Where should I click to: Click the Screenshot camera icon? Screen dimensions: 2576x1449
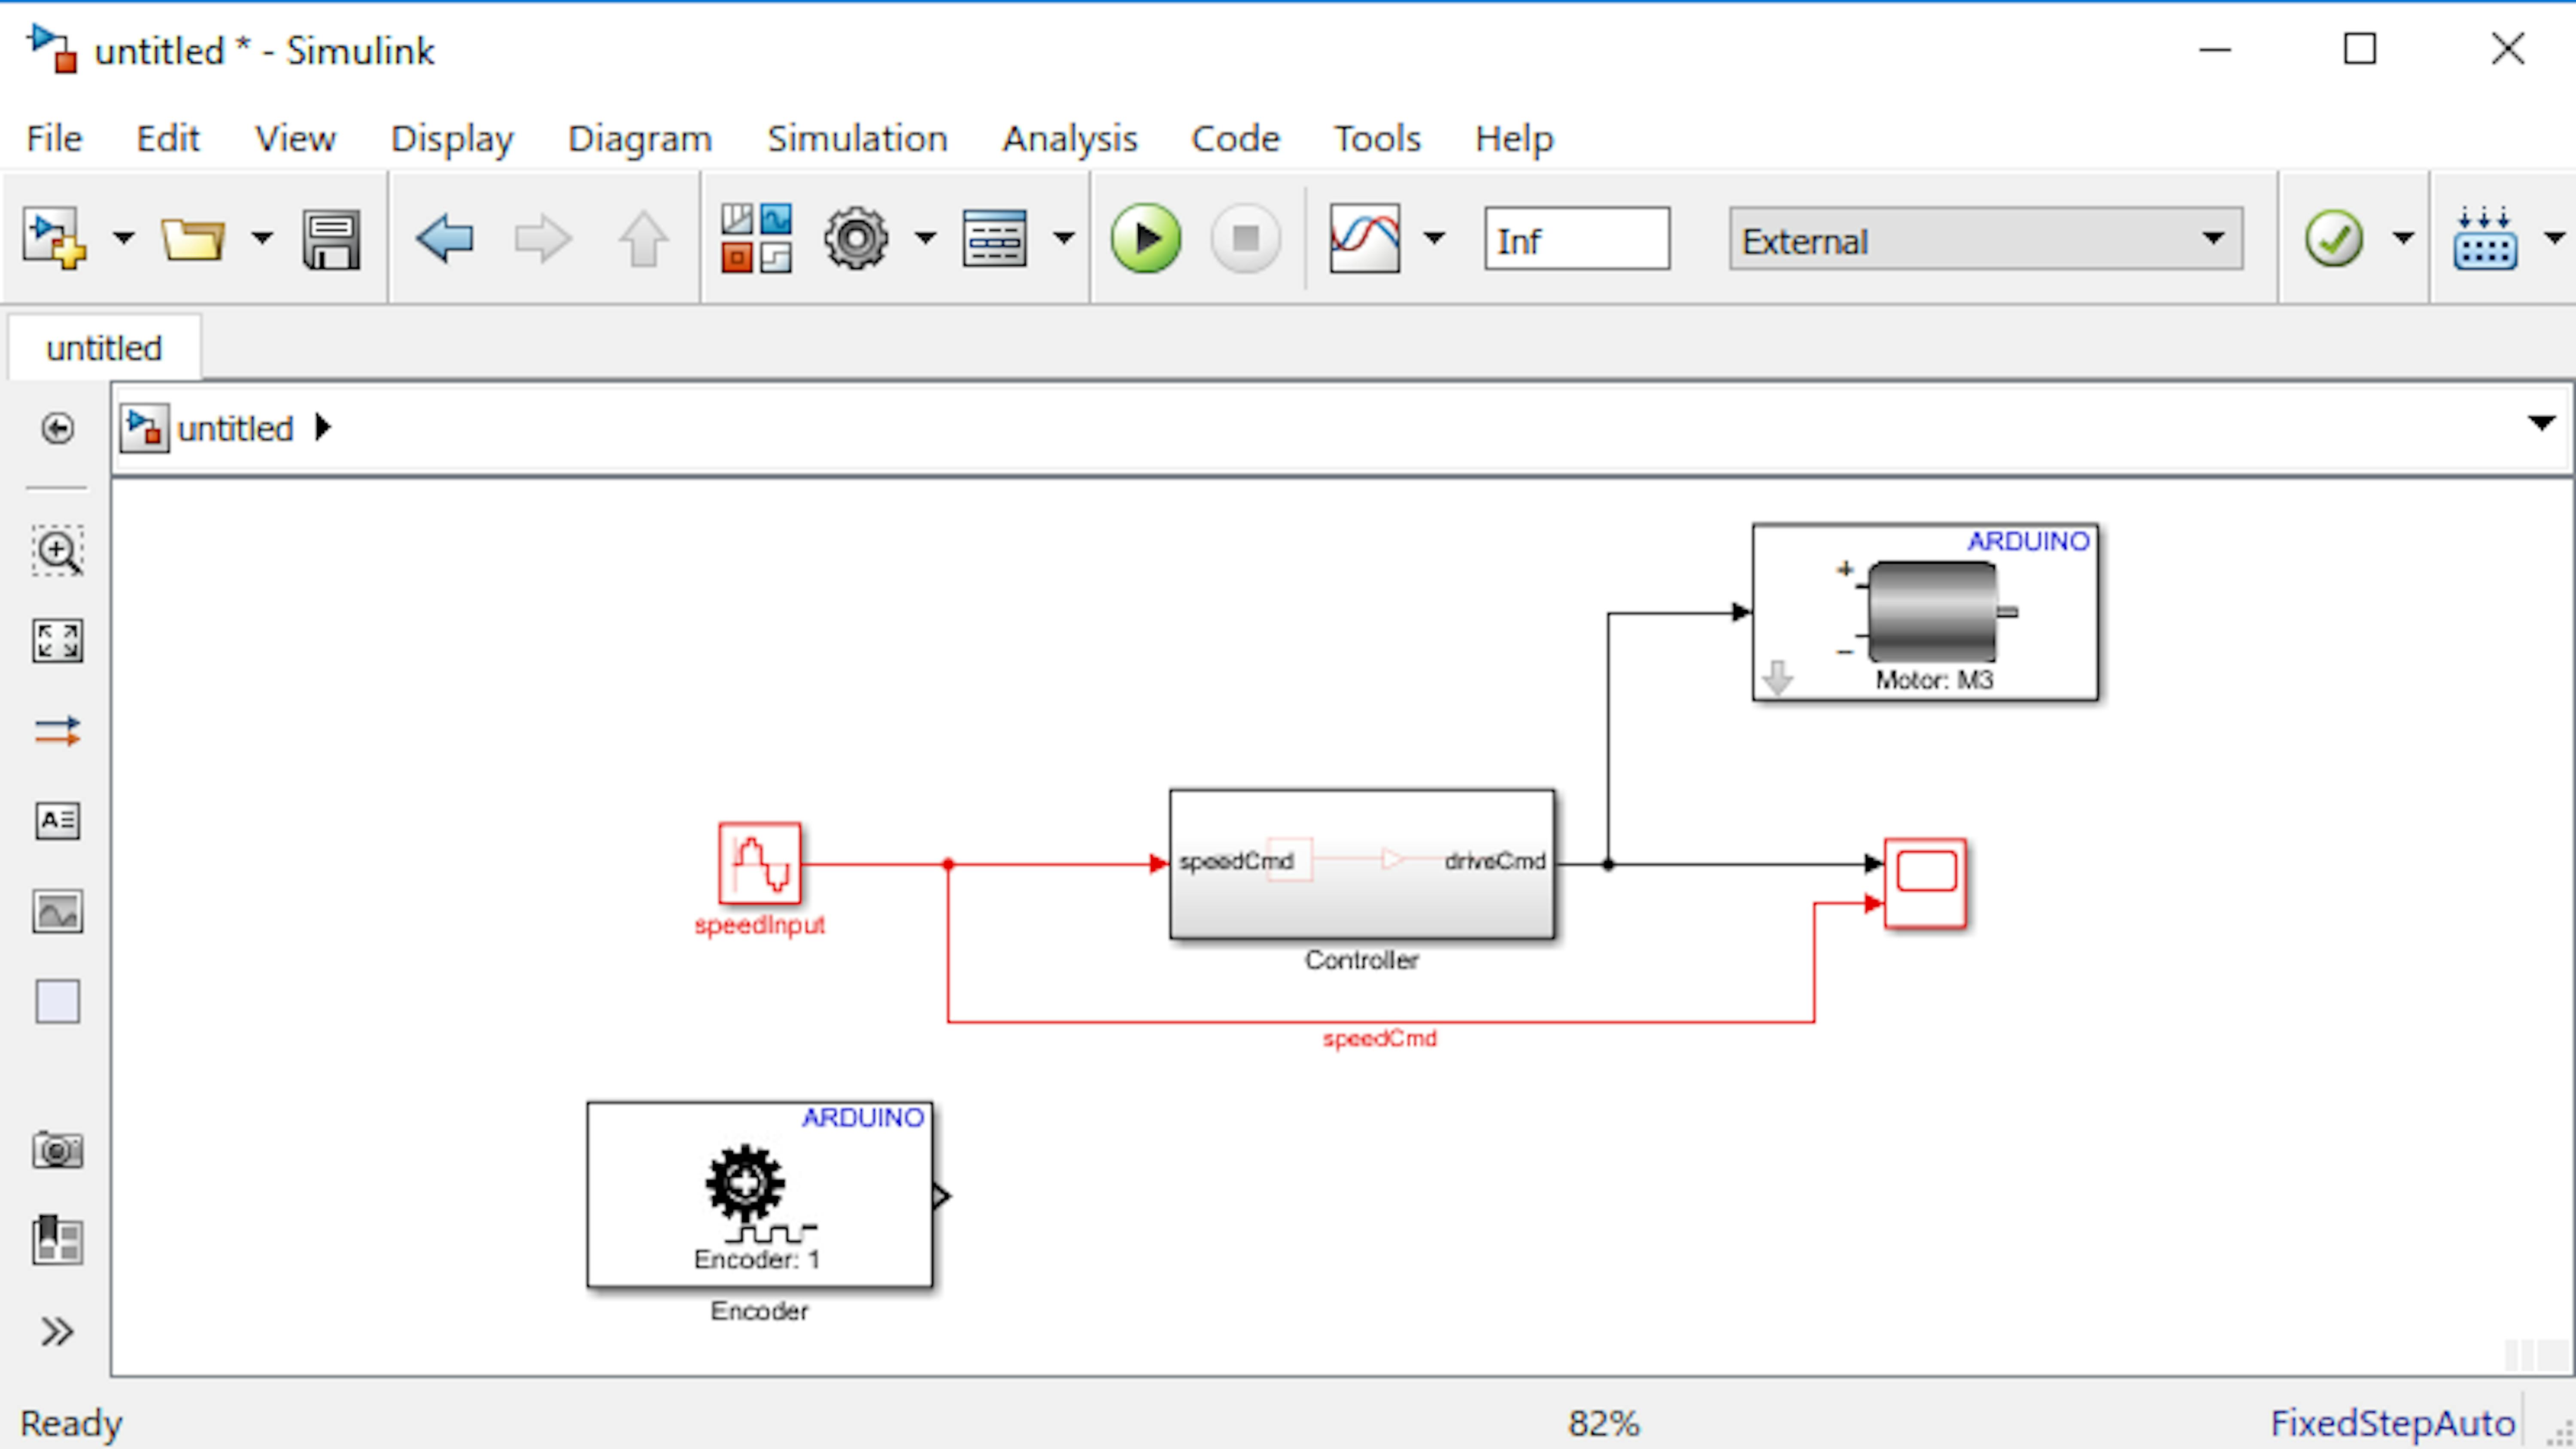pos(58,1150)
